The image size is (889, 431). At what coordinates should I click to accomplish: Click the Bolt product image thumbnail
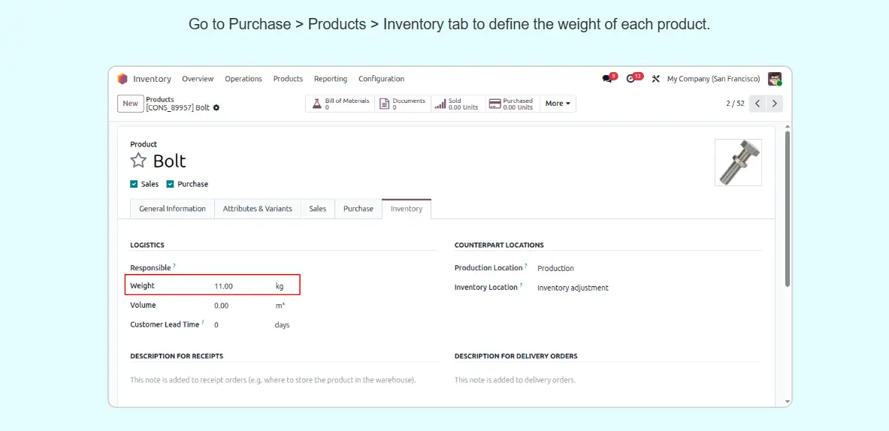[738, 162]
